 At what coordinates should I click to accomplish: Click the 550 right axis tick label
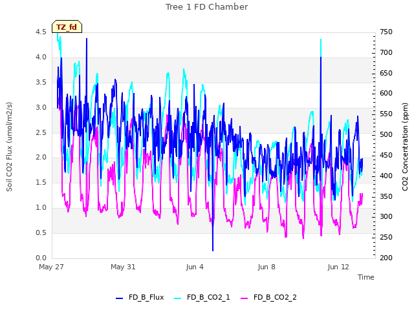[x=386, y=114]
